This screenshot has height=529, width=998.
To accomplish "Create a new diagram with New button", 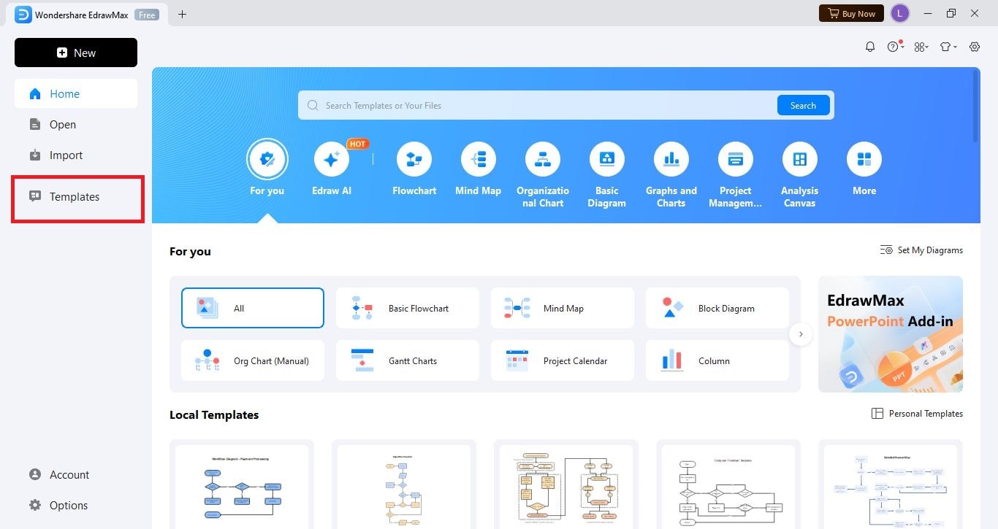I will [76, 53].
